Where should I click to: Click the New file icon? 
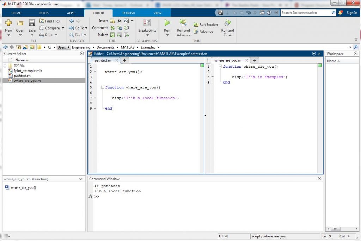click(8, 23)
